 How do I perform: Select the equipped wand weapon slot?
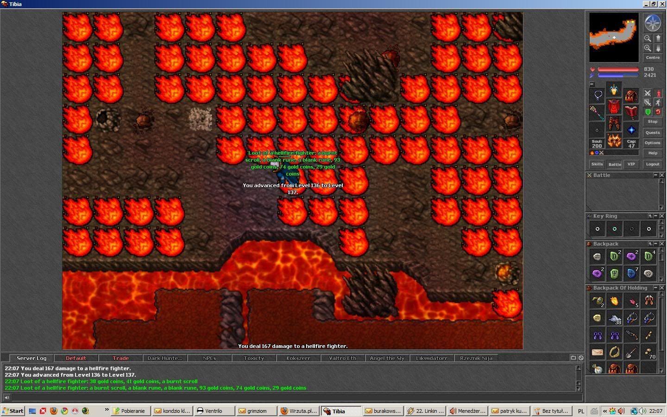click(x=598, y=113)
